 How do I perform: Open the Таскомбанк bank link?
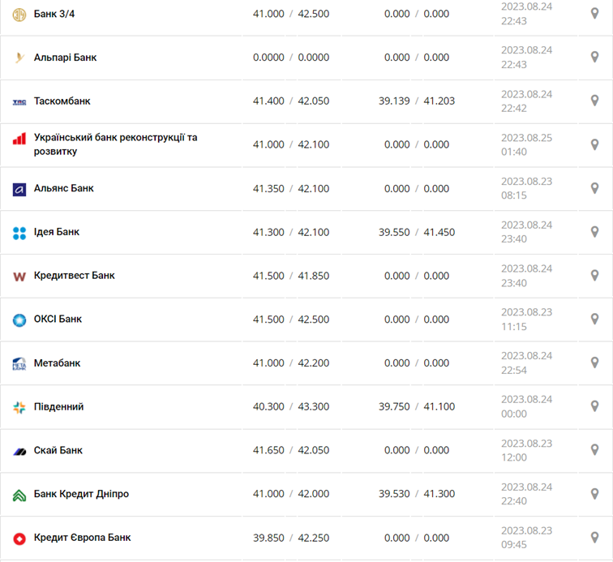point(62,101)
